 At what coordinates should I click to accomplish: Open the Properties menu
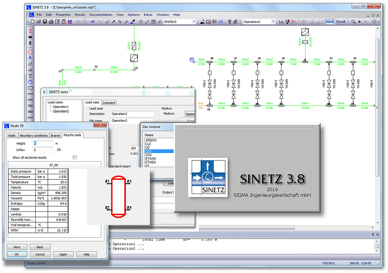pos(63,15)
